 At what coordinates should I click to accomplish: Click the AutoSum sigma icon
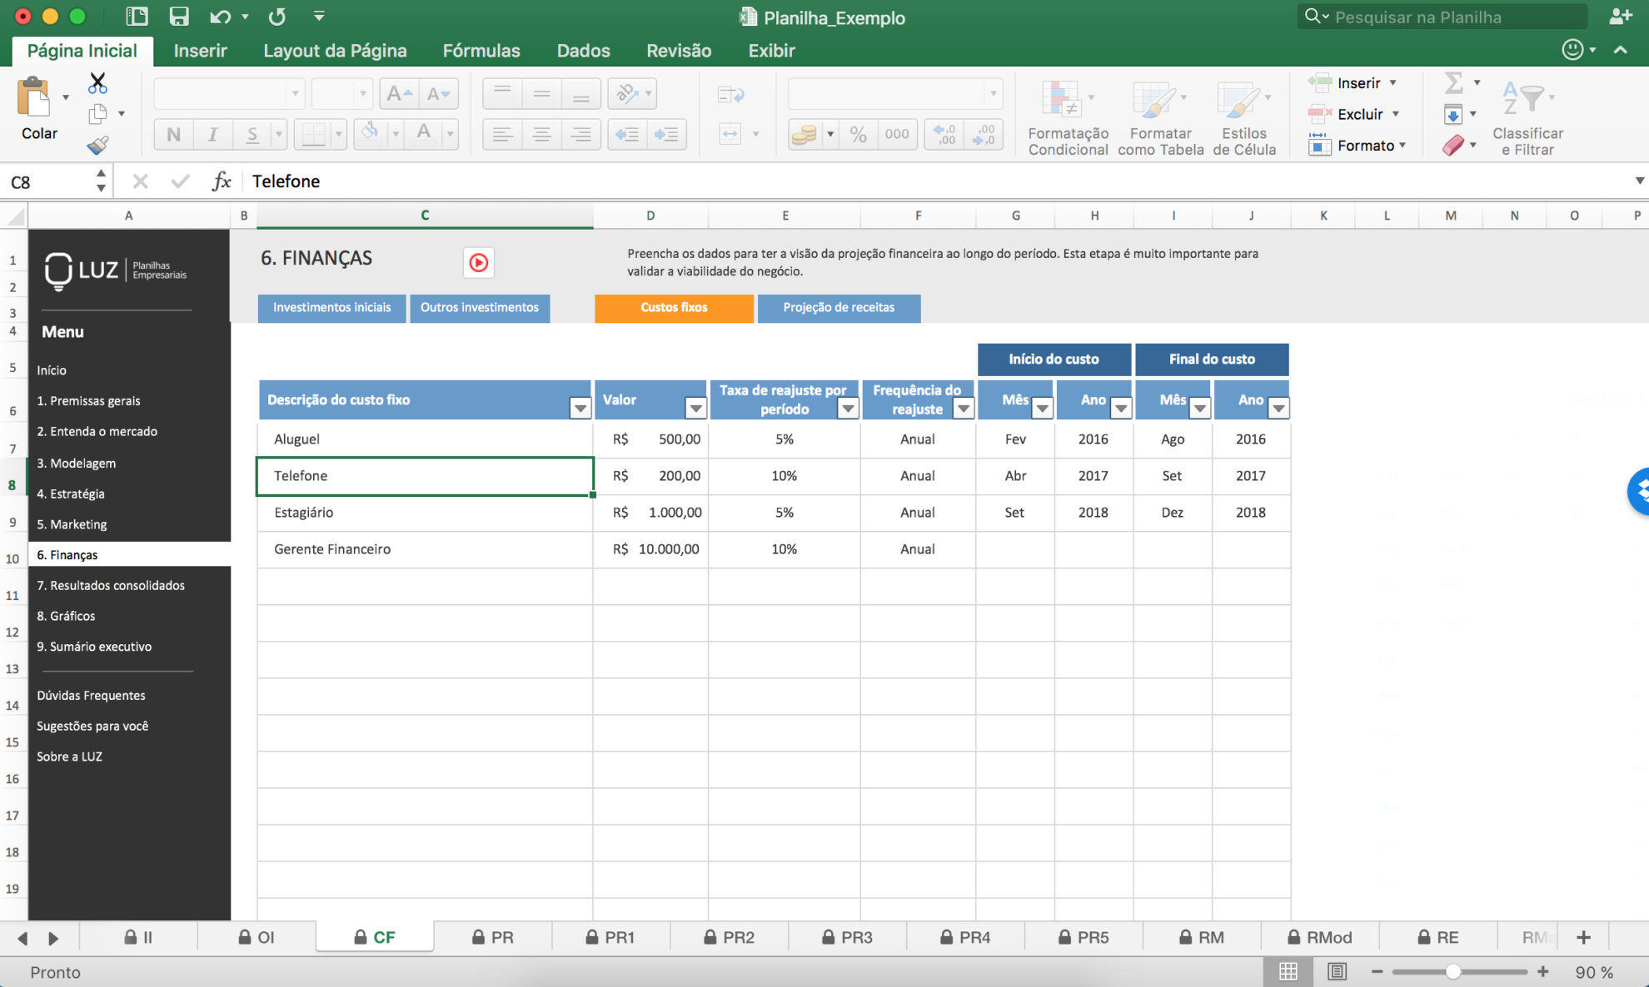pyautogui.click(x=1453, y=82)
